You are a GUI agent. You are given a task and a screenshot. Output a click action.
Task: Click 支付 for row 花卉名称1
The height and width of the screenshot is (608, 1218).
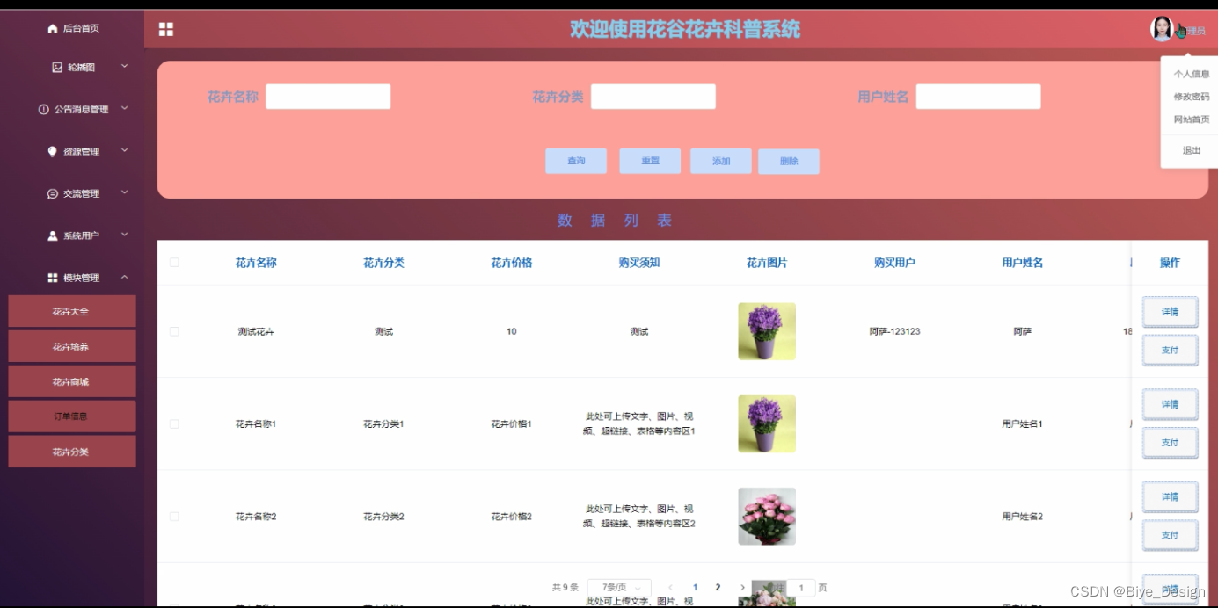click(1170, 443)
